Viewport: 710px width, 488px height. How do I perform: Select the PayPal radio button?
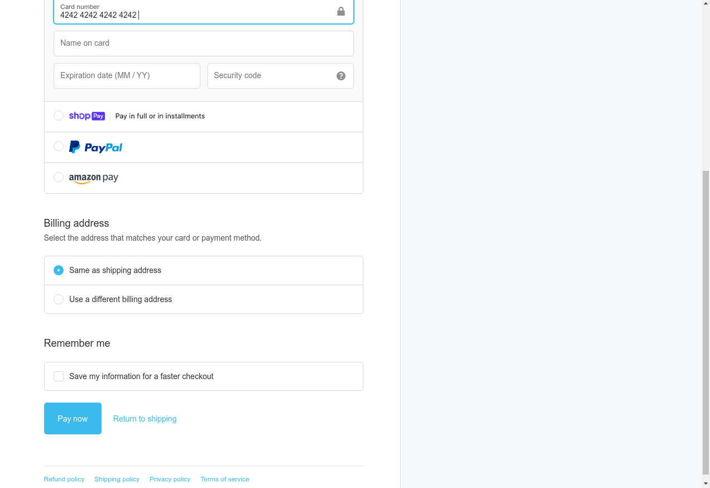point(59,146)
